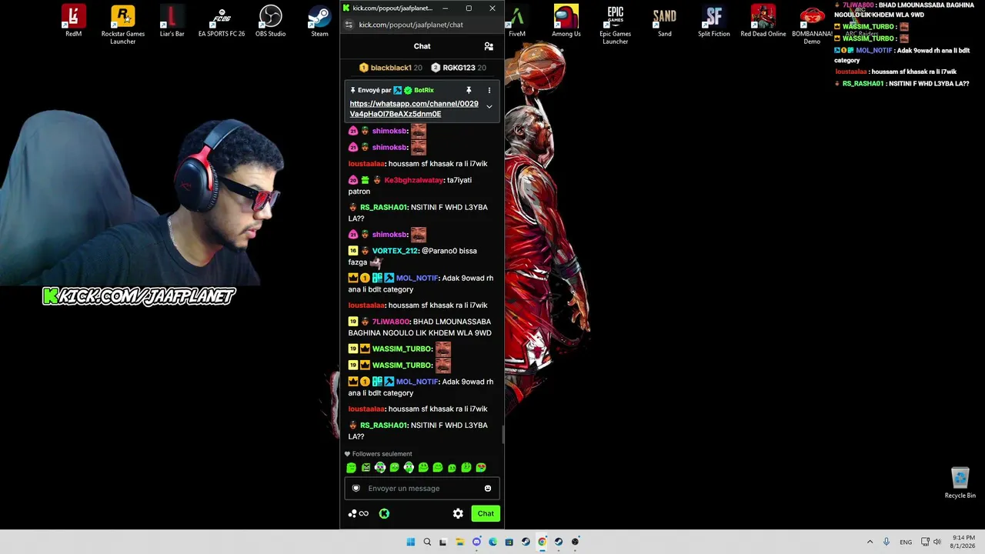
Task: Select the Liar's Bar desktop icon
Action: [x=172, y=22]
